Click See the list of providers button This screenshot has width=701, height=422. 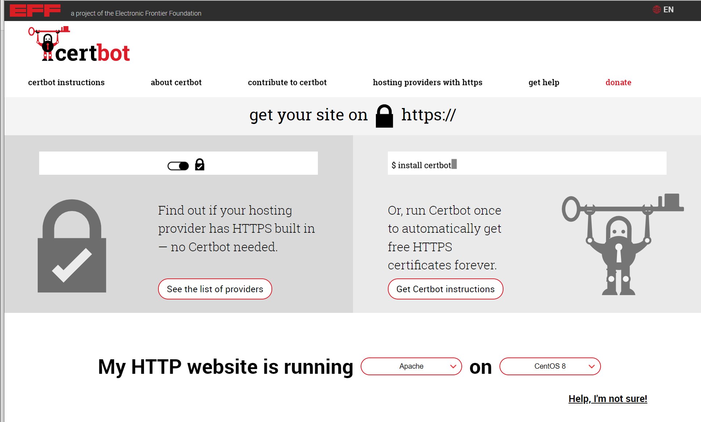pyautogui.click(x=215, y=289)
